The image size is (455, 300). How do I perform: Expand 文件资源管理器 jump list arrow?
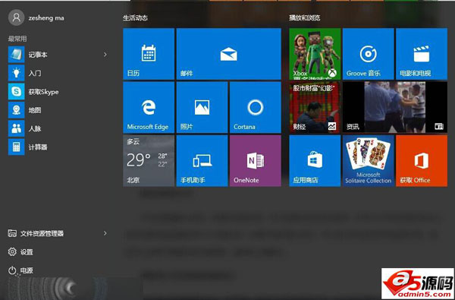click(x=105, y=233)
